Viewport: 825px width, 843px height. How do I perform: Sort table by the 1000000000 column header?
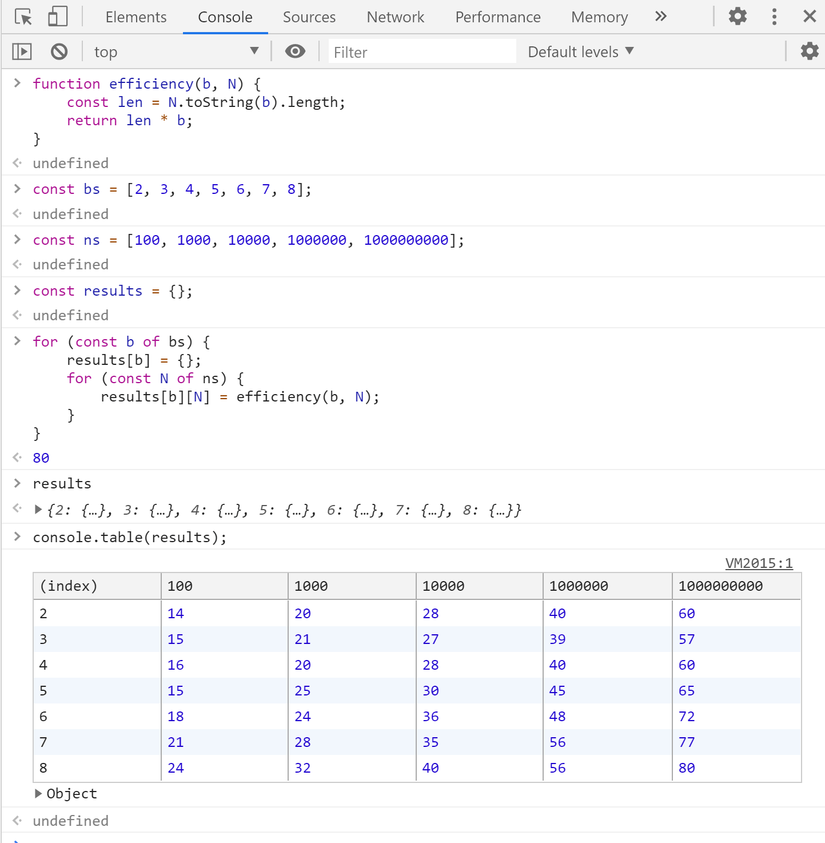coord(737,586)
